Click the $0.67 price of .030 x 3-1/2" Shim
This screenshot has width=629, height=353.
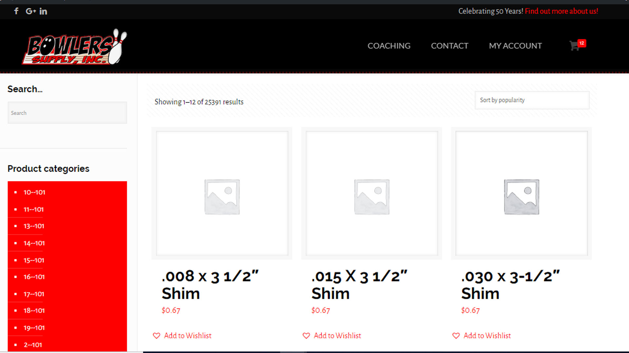click(x=470, y=310)
